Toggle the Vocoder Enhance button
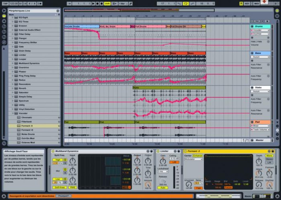Screen dimensions: 281x200 coord(198,156)
